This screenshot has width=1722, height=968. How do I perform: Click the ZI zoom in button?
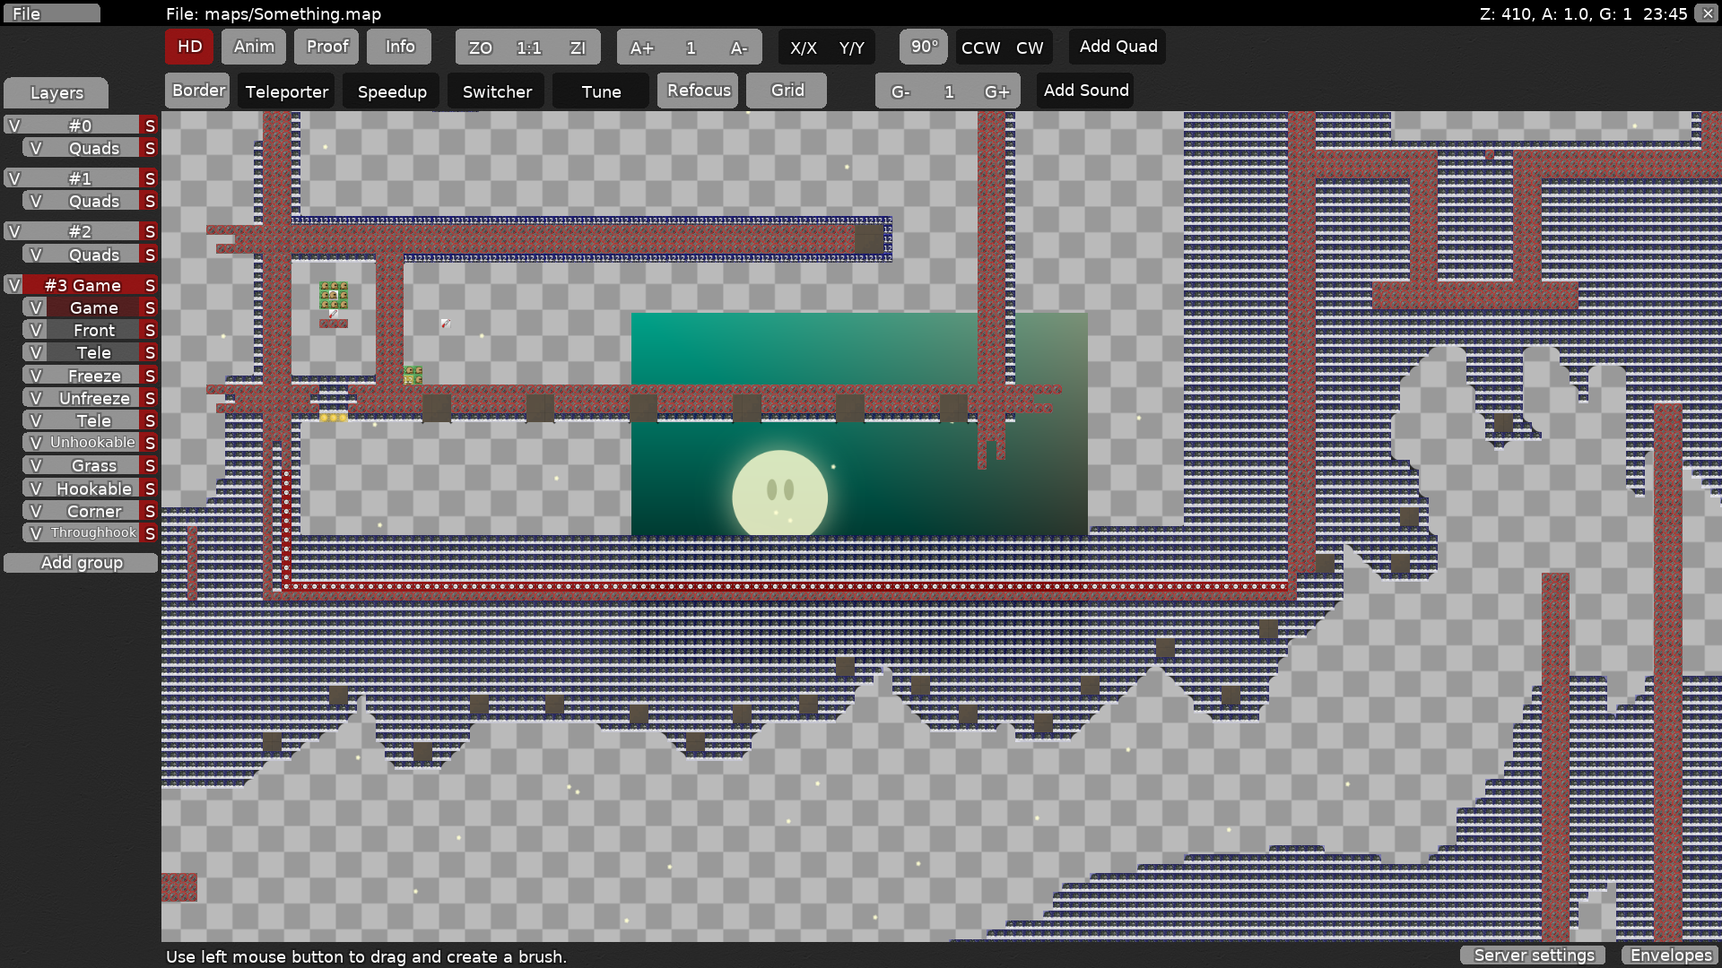tap(578, 48)
